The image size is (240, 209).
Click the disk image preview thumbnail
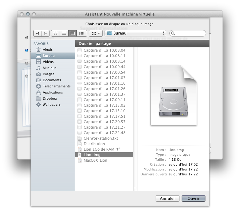pyautogui.click(x=173, y=96)
